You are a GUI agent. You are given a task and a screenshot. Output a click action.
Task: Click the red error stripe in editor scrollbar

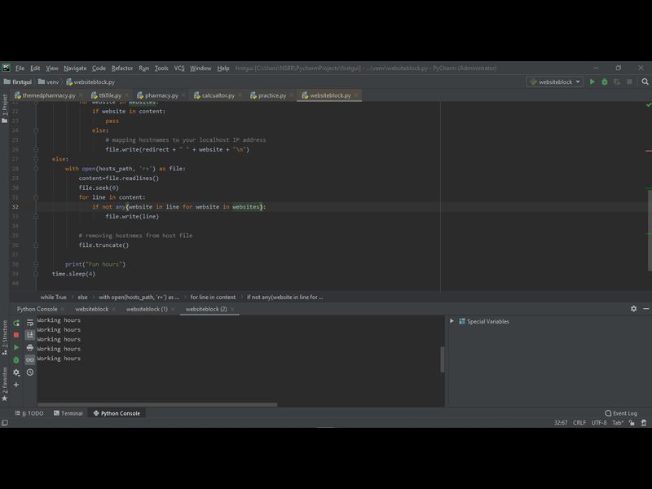coord(648,151)
